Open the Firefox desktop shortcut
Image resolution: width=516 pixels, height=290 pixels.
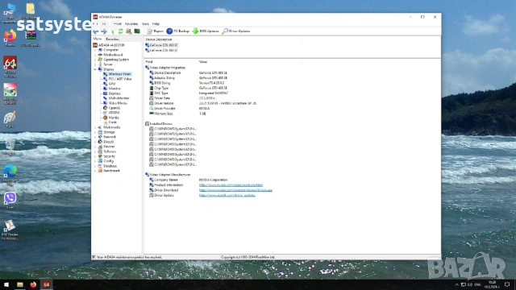[x=10, y=38]
